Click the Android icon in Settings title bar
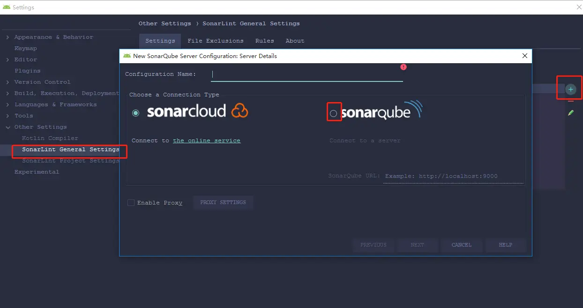Viewport: 583px width, 308px height. pos(7,7)
